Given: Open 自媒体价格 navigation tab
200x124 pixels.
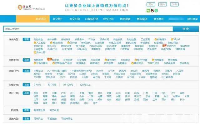Looking at the screenshot, I should [92, 19].
